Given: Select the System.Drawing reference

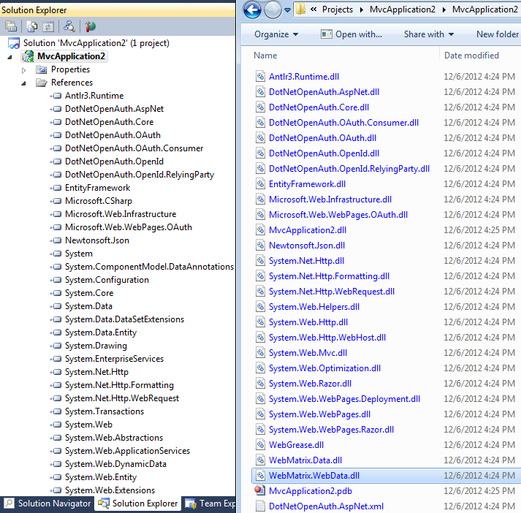Looking at the screenshot, I should pyautogui.click(x=96, y=346).
